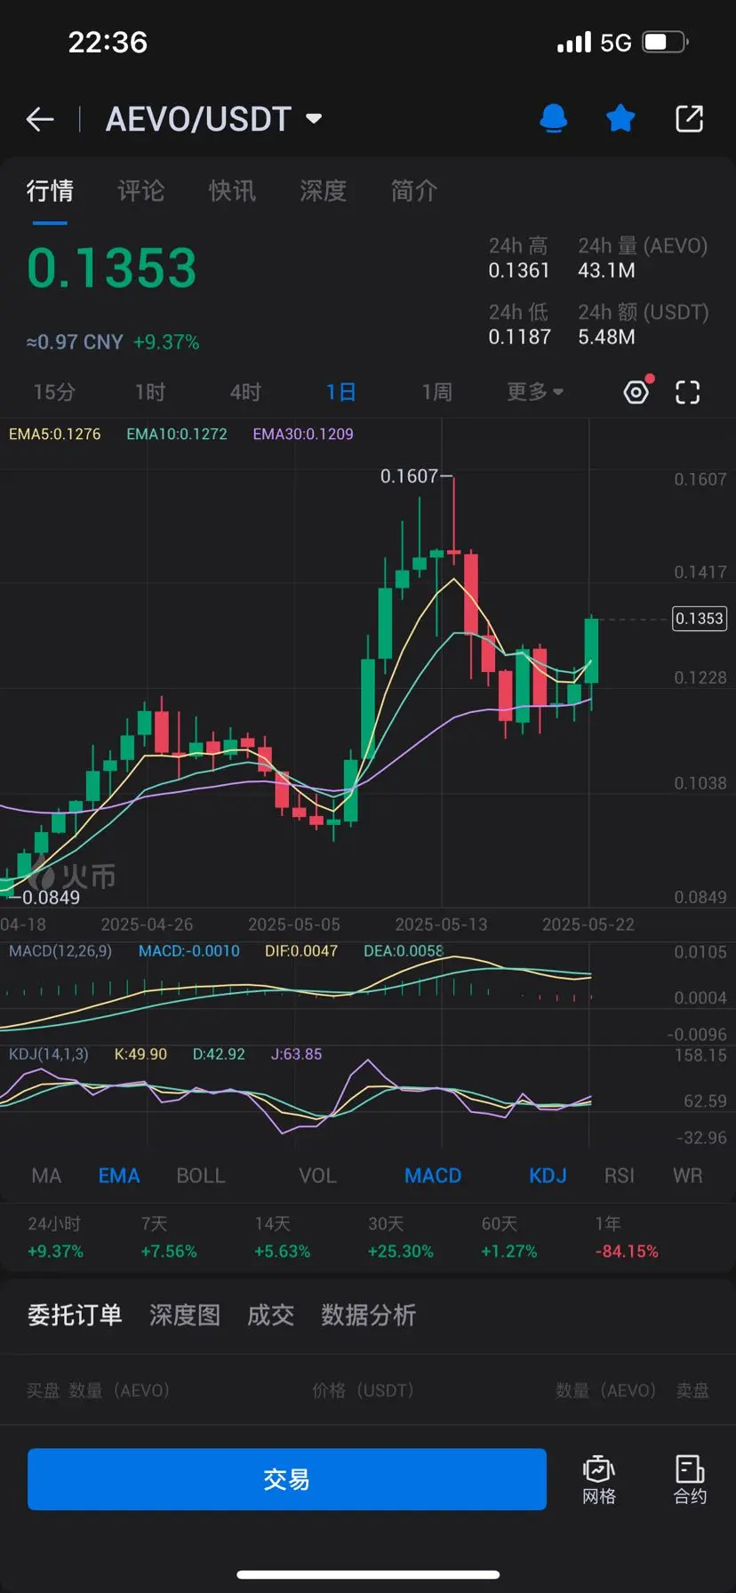Image resolution: width=736 pixels, height=1593 pixels.
Task: Open chart settings hexagon icon
Action: point(636,392)
